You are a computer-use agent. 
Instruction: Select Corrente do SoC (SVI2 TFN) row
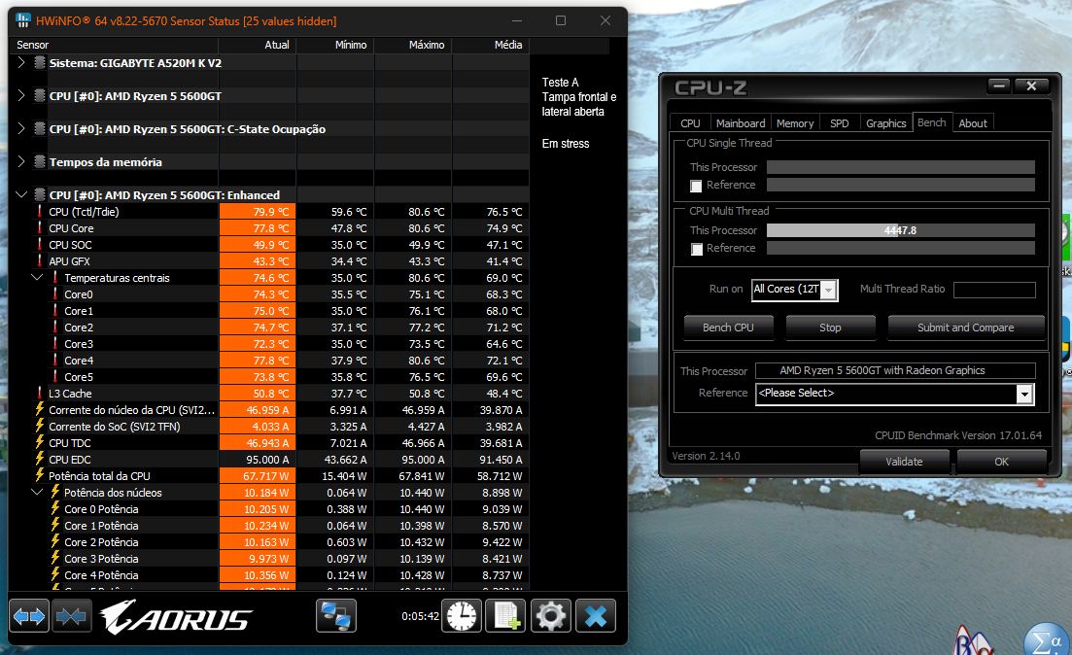[x=270, y=426]
